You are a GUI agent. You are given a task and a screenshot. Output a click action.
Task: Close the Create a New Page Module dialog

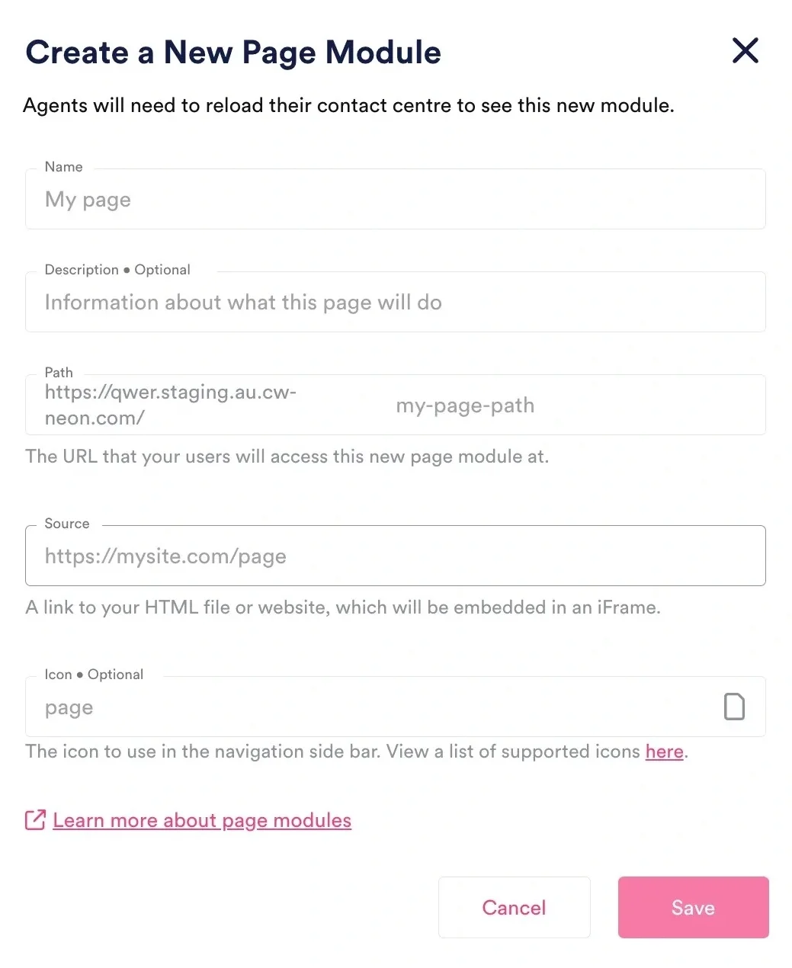tap(745, 51)
